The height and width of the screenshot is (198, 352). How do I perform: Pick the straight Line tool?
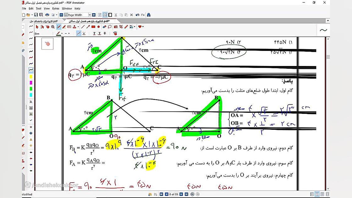pyautogui.click(x=83, y=27)
